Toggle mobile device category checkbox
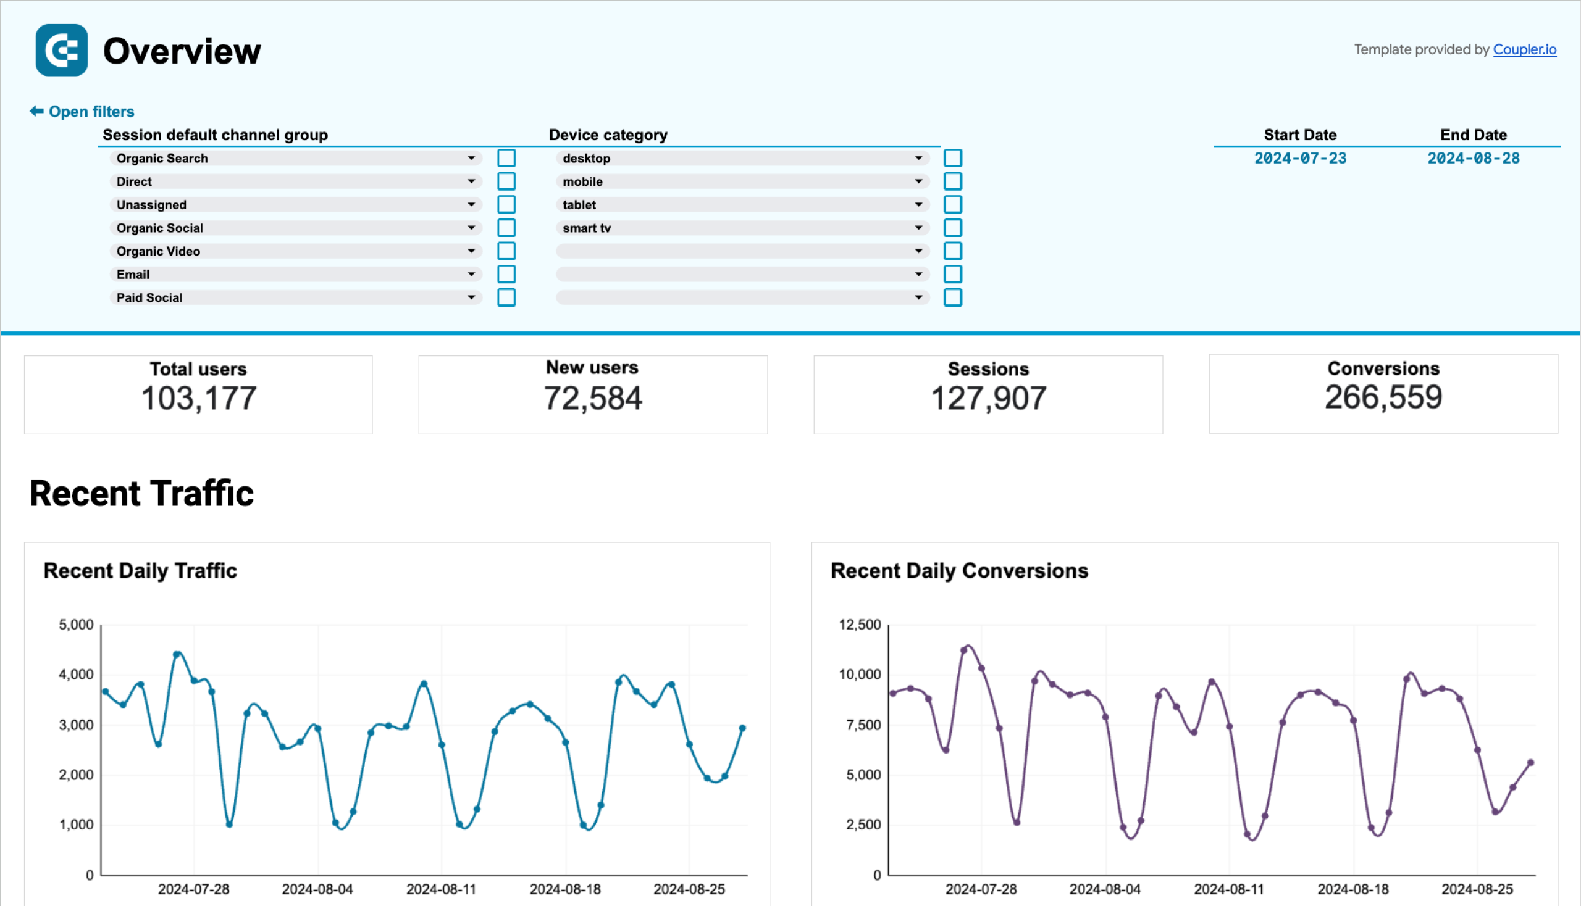The height and width of the screenshot is (906, 1581). (x=954, y=181)
